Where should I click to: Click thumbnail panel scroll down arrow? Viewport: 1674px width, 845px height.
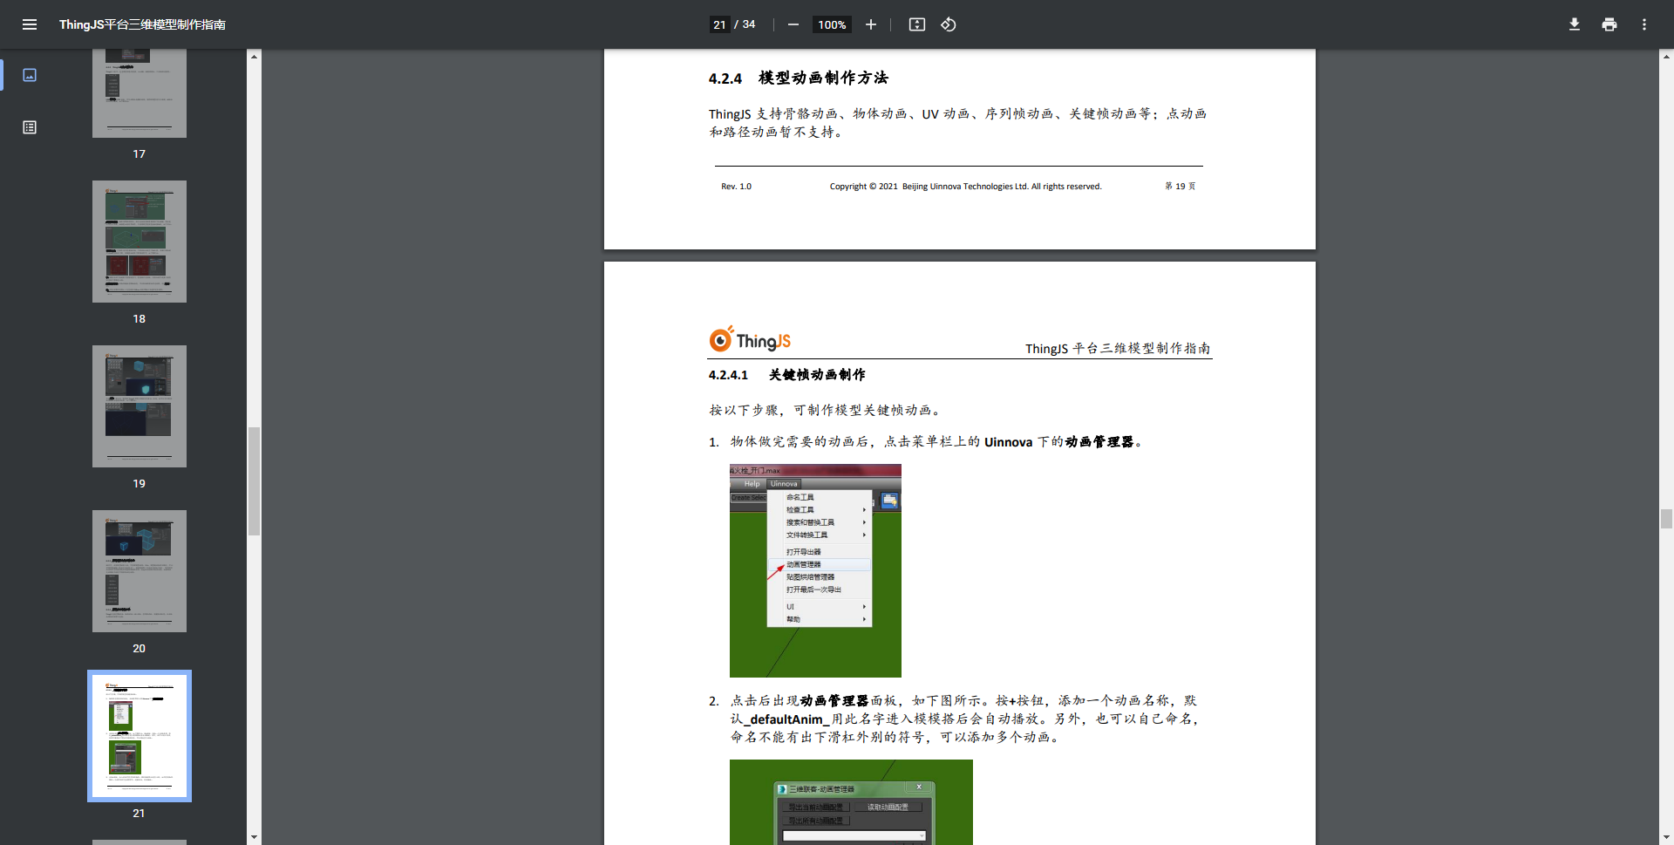(x=254, y=837)
